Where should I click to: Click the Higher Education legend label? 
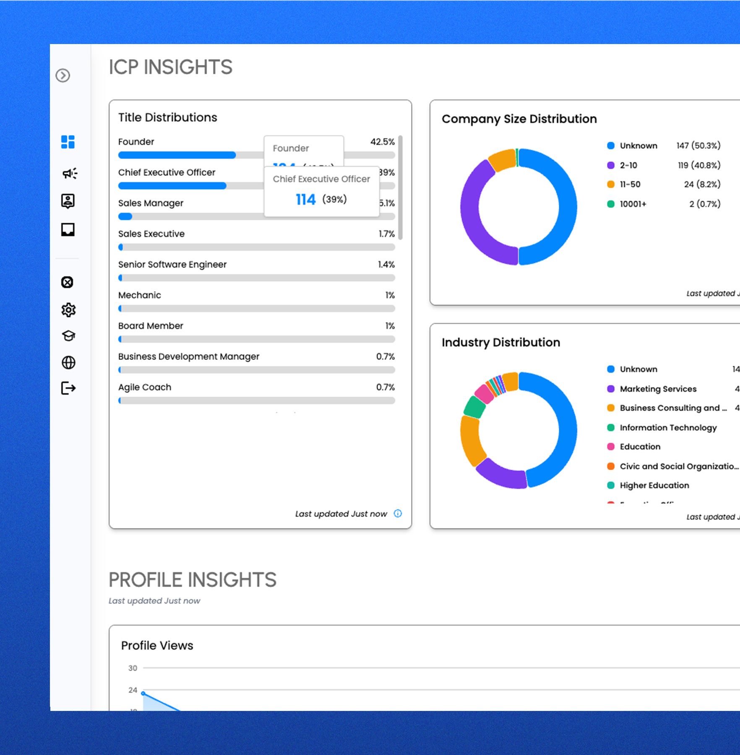point(654,485)
